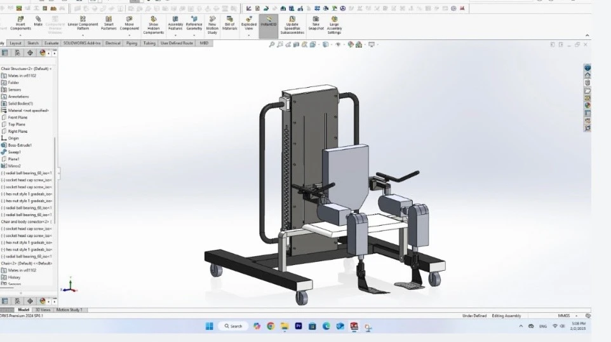Toggle Show Hidden Components
The width and height of the screenshot is (611, 342).
(154, 24)
